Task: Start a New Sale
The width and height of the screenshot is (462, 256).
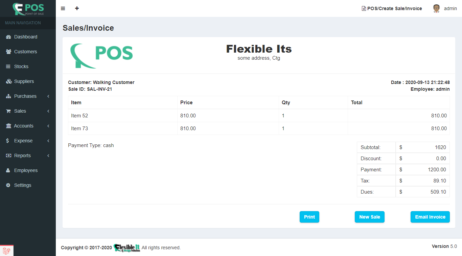Action: click(369, 217)
